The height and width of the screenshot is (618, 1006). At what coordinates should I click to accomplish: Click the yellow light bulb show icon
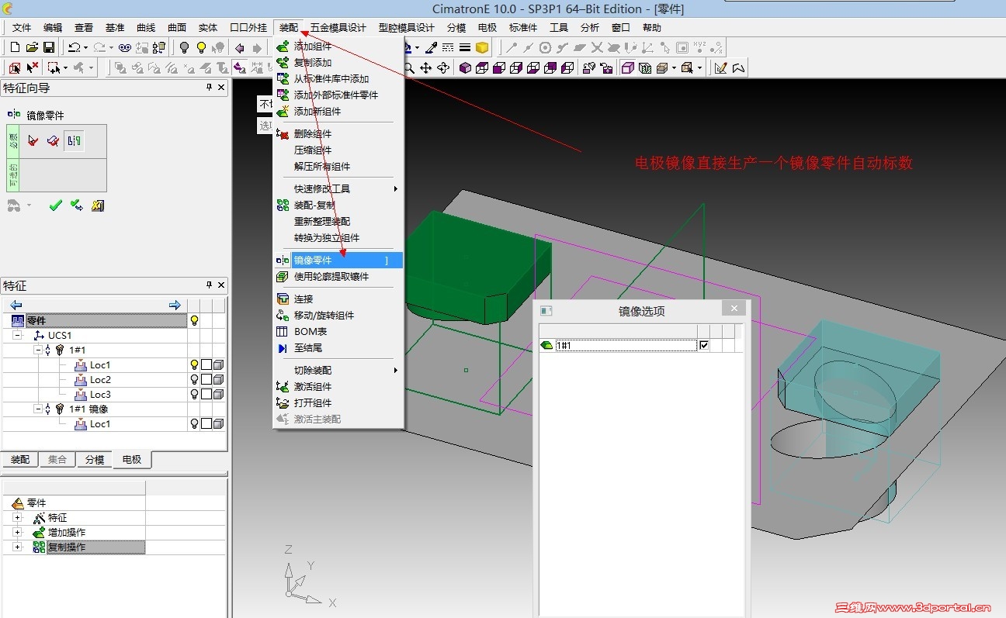201,47
